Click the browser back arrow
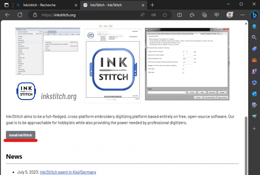 [8, 15]
